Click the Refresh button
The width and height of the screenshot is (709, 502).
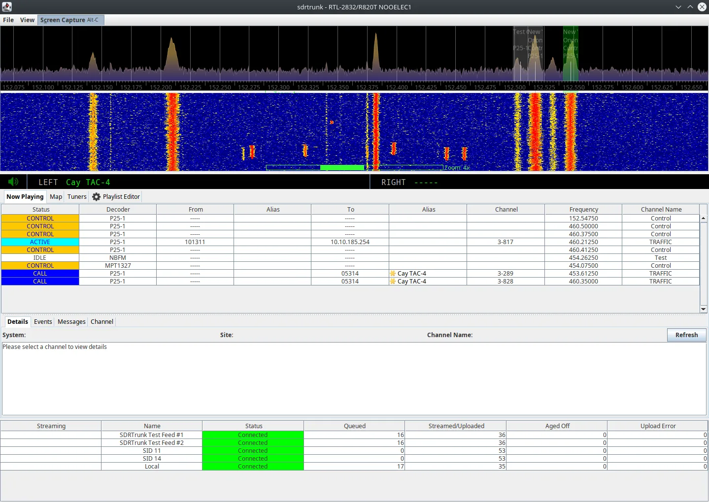tap(686, 335)
